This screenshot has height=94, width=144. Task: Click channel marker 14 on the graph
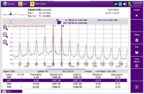[121, 64]
